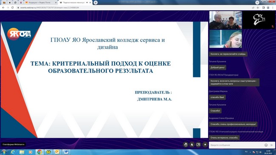The image size is (276, 155).
Task: Click chat message 'Спасибо!' from Татьяна Кузьмина
Action: (215, 111)
